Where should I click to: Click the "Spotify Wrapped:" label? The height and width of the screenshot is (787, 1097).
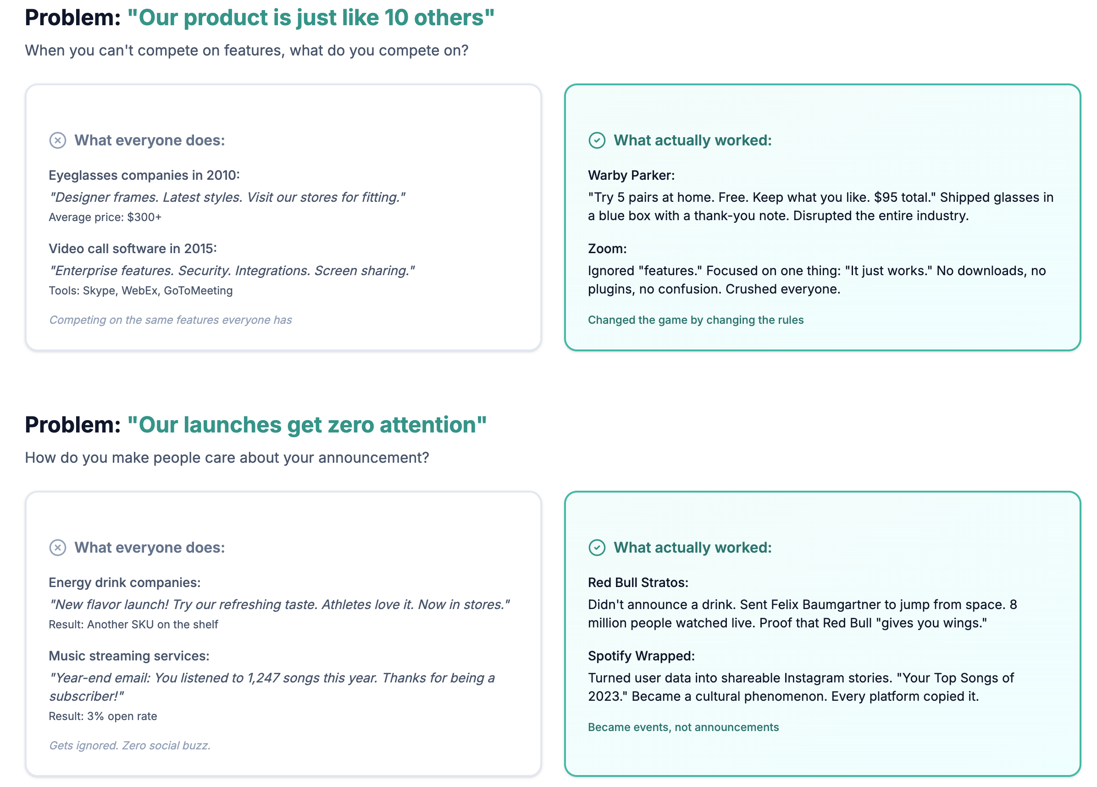(641, 656)
